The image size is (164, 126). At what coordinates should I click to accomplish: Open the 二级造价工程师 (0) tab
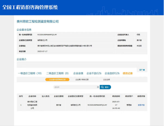tap(57, 73)
